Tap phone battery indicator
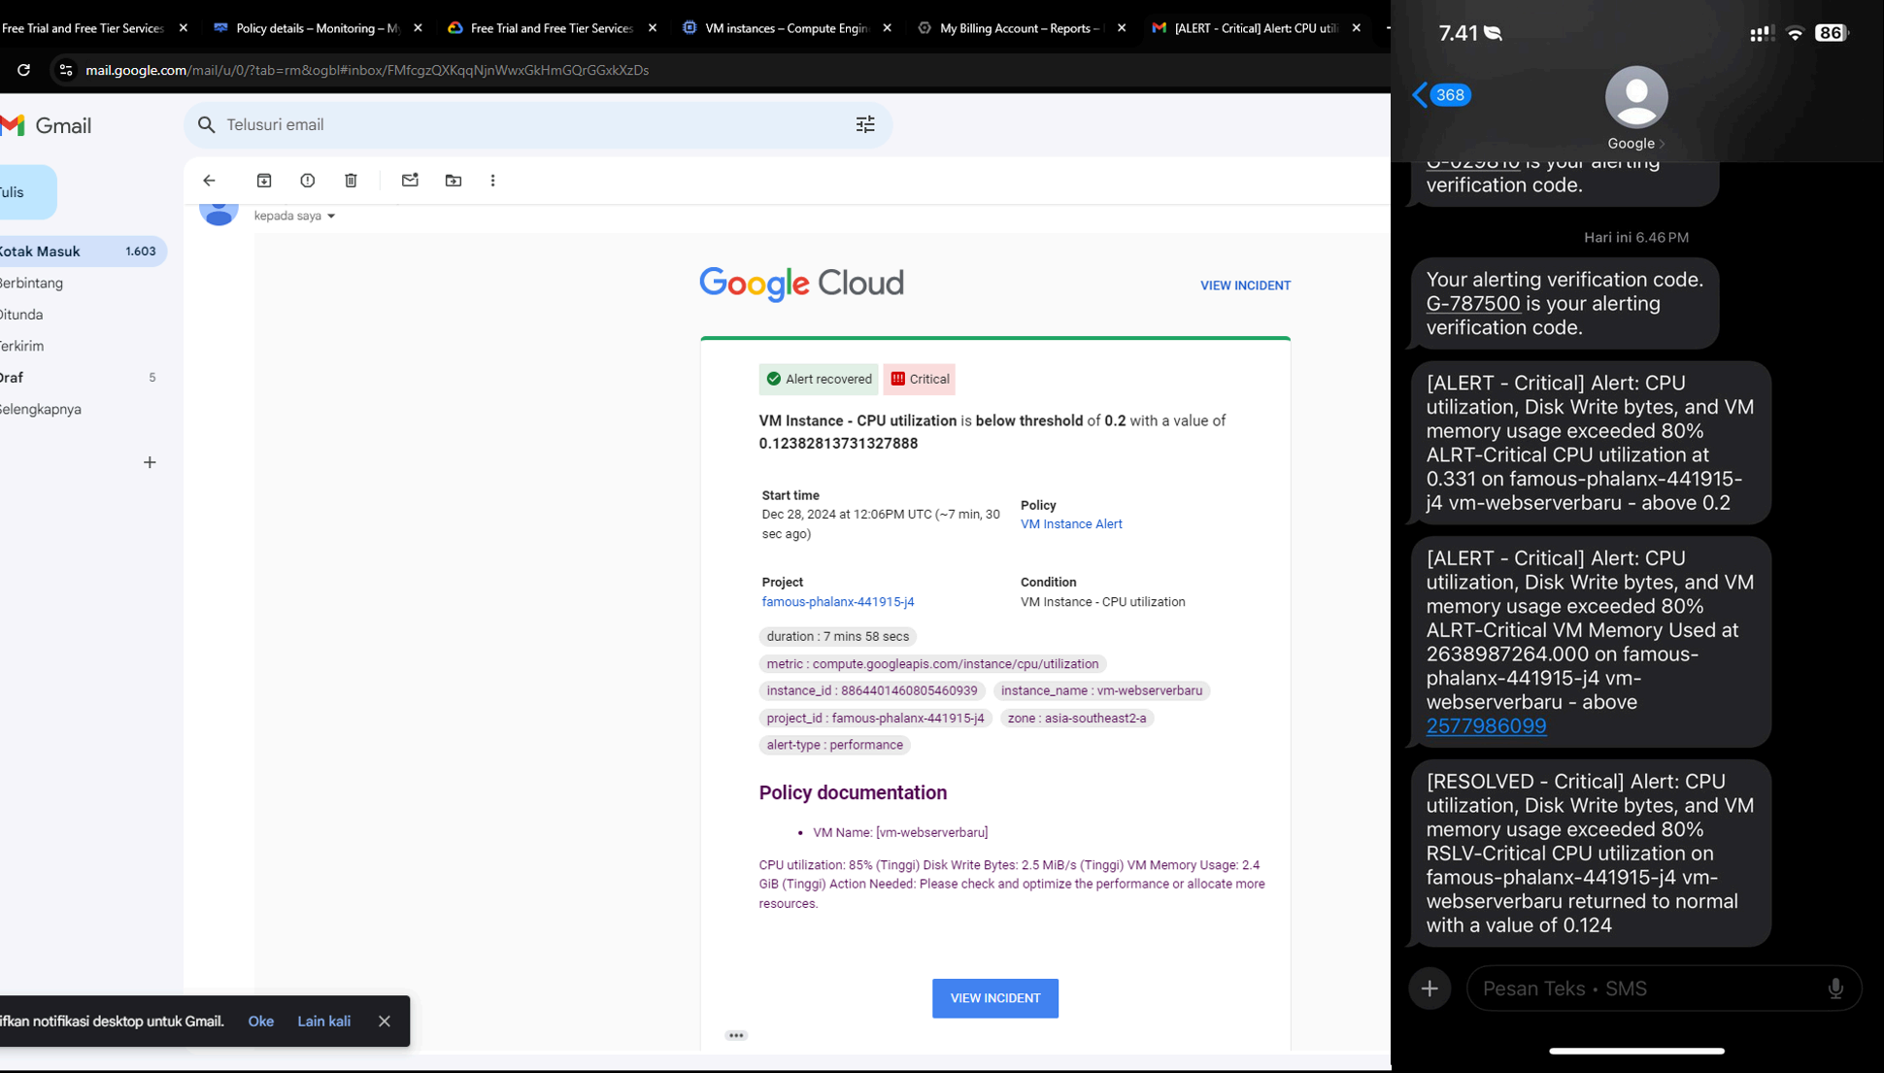Viewport: 1884px width, 1073px height. pos(1832,33)
